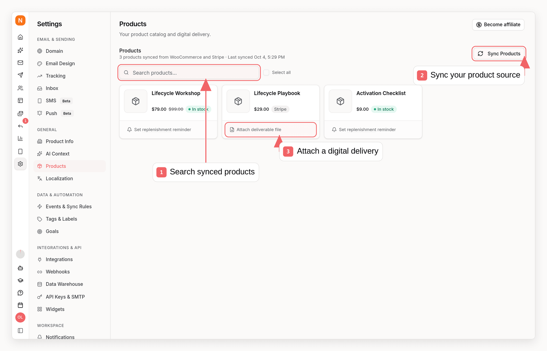
Task: Click In stock badge on Activation Checklist
Action: (384, 109)
